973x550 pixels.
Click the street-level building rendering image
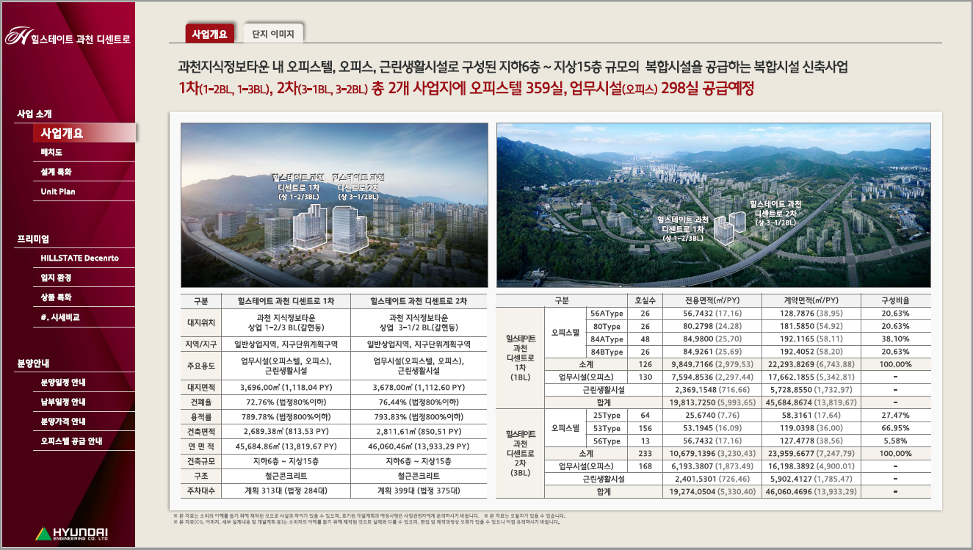click(x=334, y=205)
